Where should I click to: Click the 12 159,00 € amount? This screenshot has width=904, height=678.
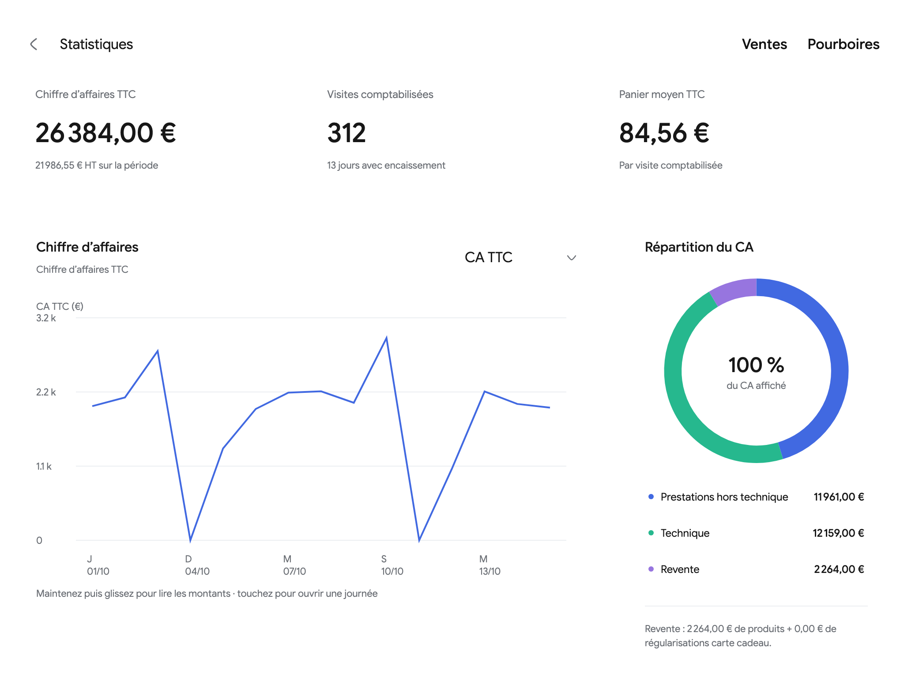pos(838,533)
